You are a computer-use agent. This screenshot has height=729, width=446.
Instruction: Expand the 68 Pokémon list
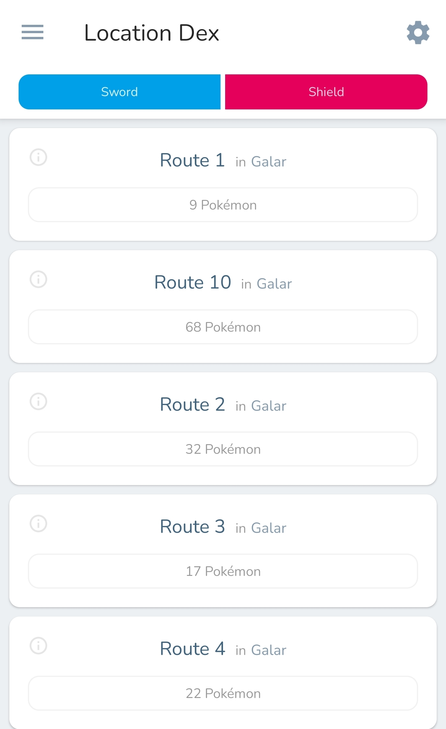point(223,327)
